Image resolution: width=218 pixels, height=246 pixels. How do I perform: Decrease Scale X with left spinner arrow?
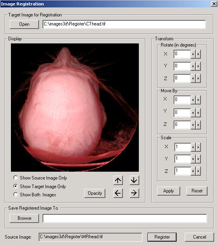pyautogui.click(x=193, y=147)
